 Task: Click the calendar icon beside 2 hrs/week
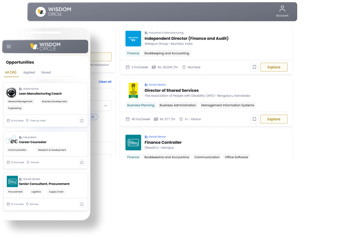click(128, 67)
